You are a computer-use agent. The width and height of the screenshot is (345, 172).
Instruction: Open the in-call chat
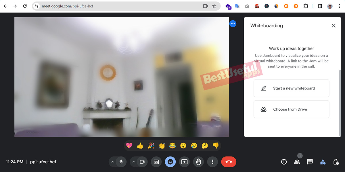click(x=310, y=162)
